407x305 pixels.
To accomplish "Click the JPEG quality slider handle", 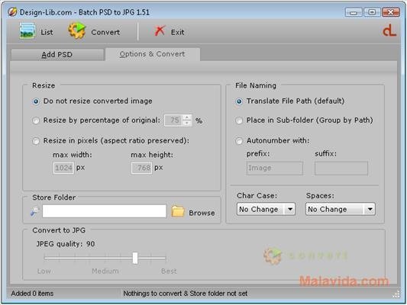I will 135,258.
